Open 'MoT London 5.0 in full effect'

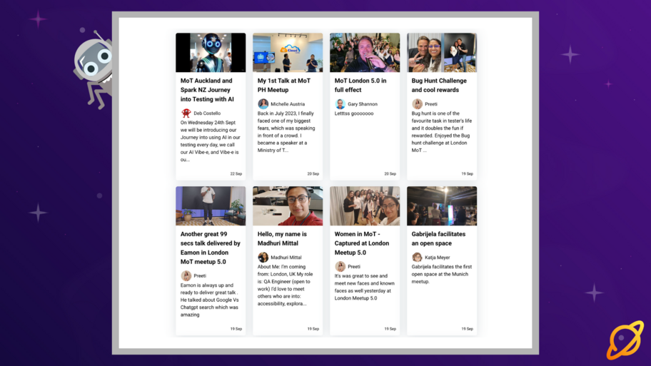coord(360,86)
